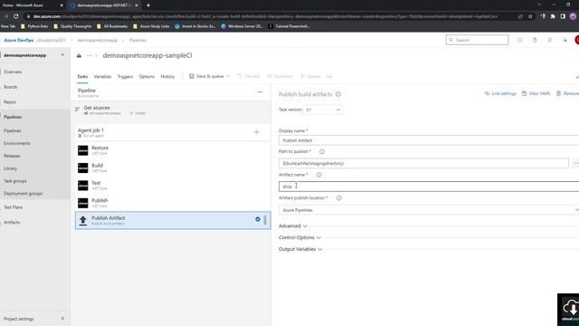Open Overview in the sidebar
579x326 pixels.
(x=13, y=72)
